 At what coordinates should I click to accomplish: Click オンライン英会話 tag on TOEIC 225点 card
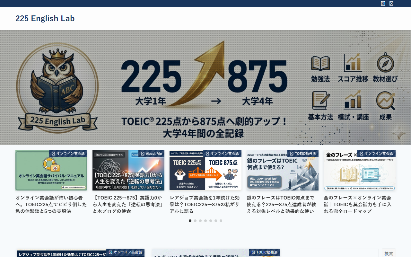point(222,154)
